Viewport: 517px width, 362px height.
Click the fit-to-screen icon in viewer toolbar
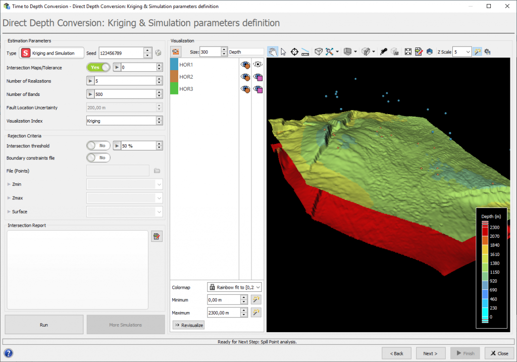(408, 51)
